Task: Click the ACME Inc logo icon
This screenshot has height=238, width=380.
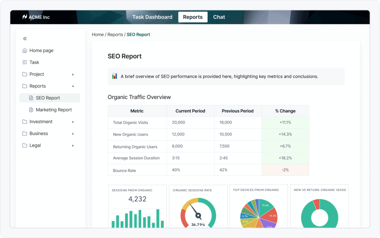Action: (x=24, y=17)
